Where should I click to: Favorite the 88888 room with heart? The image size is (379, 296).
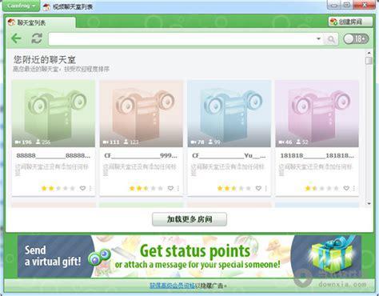click(82, 188)
